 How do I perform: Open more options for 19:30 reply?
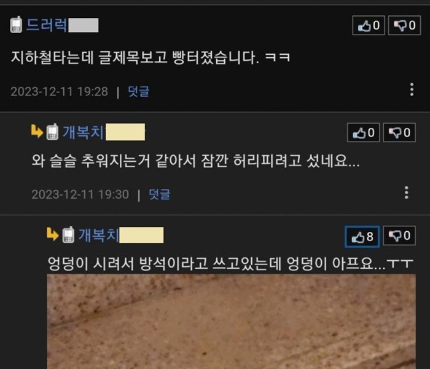[x=407, y=192]
